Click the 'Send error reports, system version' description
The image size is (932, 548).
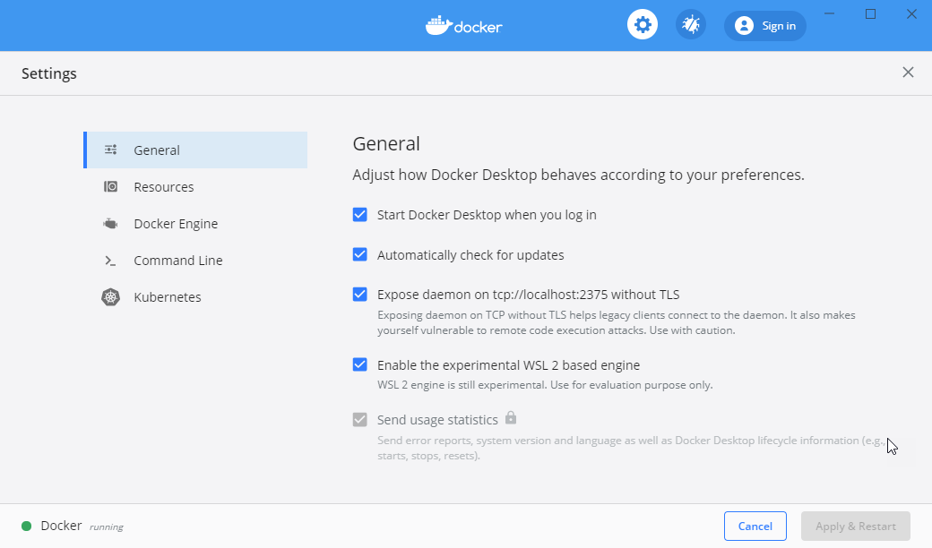[632, 449]
